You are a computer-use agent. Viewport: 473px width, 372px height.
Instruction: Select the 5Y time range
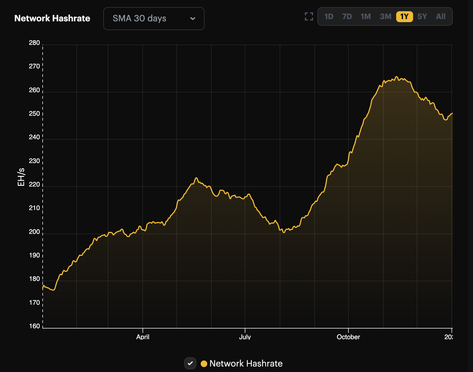[x=422, y=17]
